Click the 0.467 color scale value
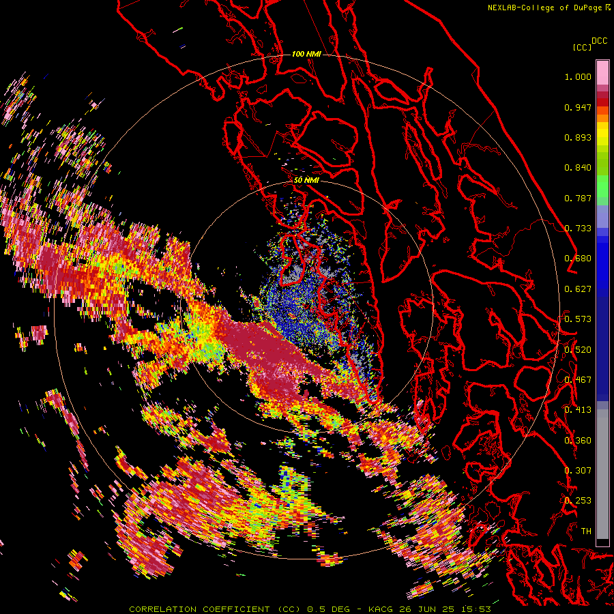Viewport: 614px width, 614px height. (x=578, y=380)
